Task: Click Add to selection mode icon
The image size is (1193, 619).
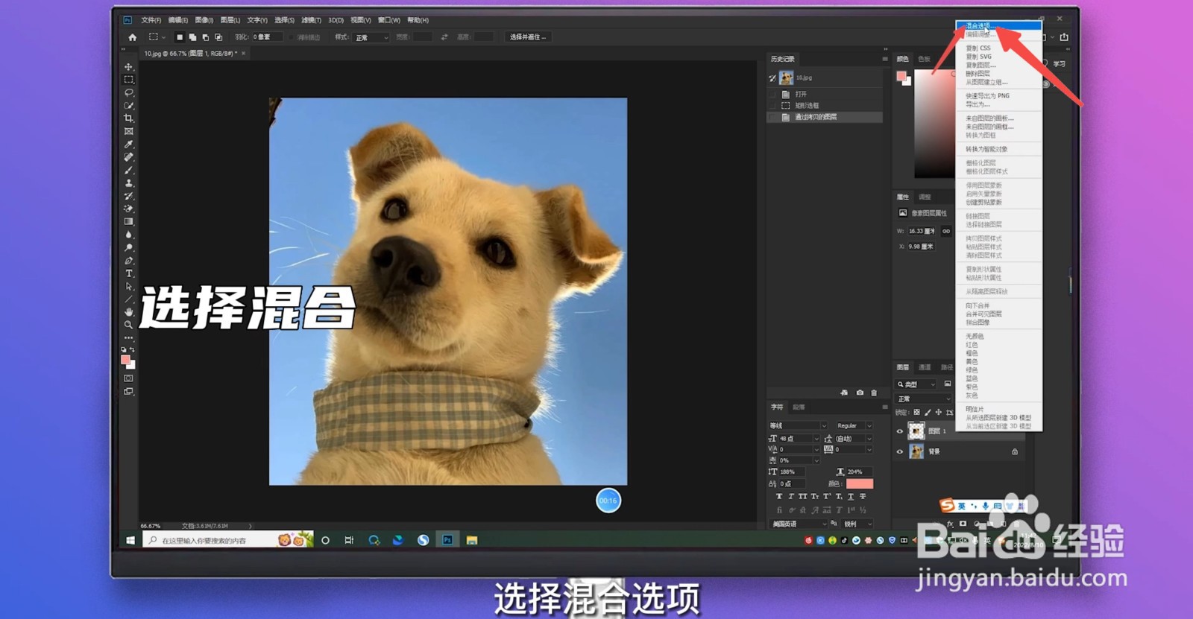Action: pos(192,37)
